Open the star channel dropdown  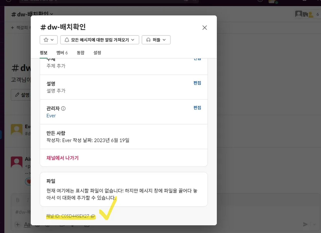[x=49, y=40]
